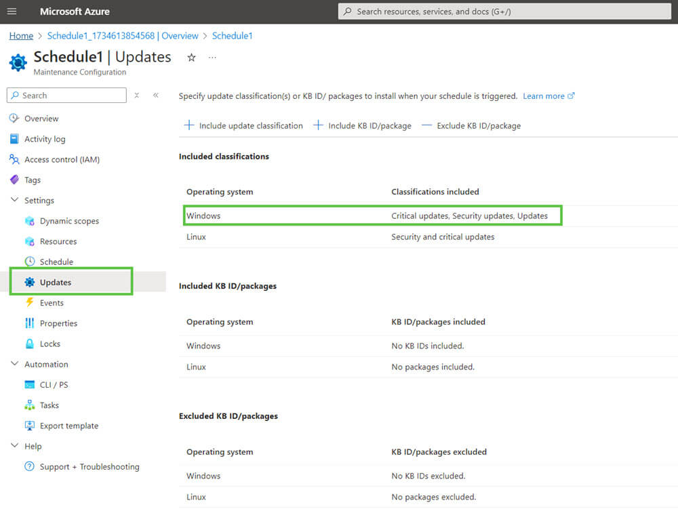Click 'KB ID/packages excluded' column header
This screenshot has width=678, height=511.
439,452
